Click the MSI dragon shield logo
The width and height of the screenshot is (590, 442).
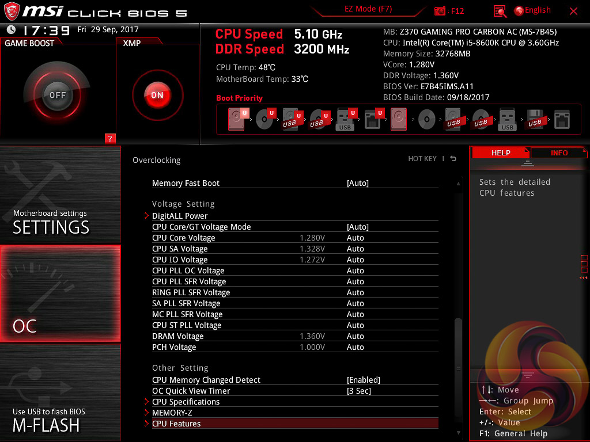click(x=12, y=12)
